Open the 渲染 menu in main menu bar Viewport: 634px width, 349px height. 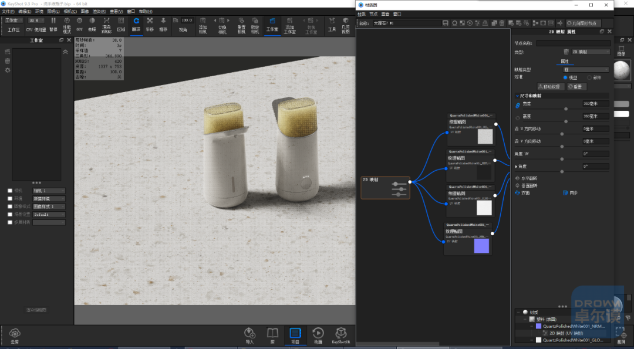click(x=99, y=12)
